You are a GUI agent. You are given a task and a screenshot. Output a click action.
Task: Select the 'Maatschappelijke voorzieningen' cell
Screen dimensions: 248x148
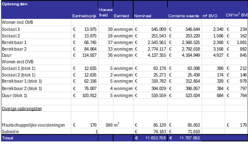tap(33, 125)
